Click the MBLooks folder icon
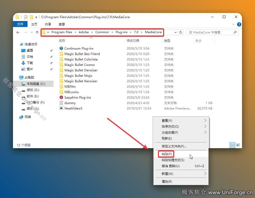This screenshot has height=198, width=255. [61, 92]
